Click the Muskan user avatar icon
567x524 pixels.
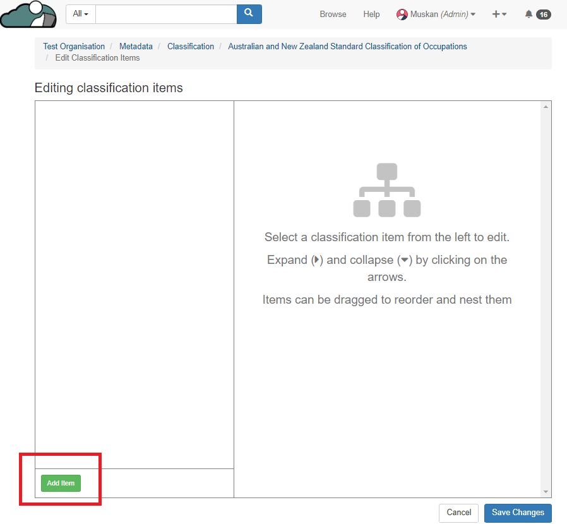(x=402, y=15)
